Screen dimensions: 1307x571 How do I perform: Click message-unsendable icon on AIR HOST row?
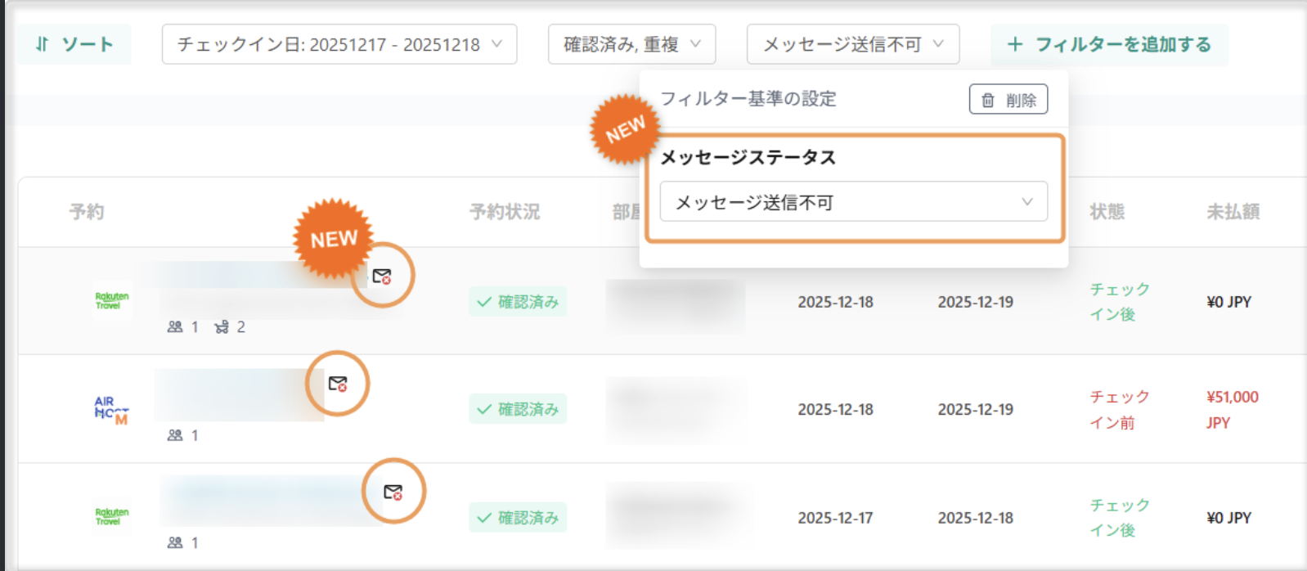(337, 383)
